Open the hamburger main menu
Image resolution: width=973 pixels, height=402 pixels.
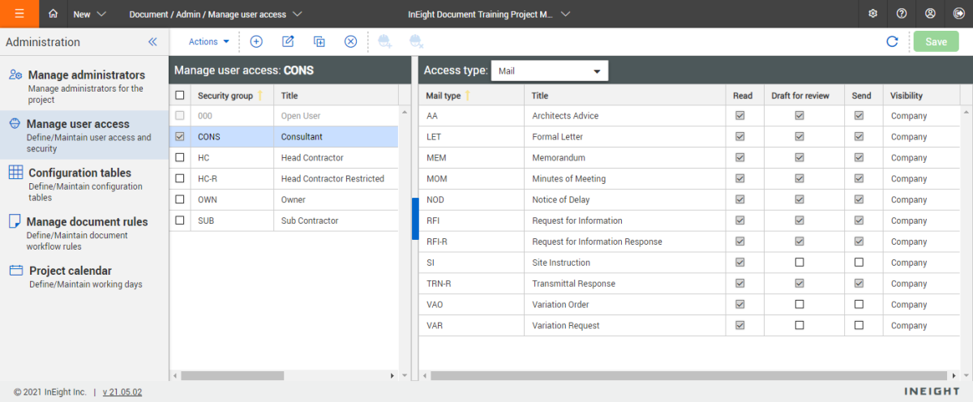(19, 14)
